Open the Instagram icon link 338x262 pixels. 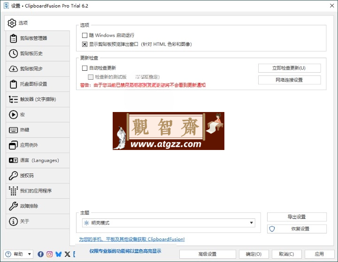coord(50,254)
